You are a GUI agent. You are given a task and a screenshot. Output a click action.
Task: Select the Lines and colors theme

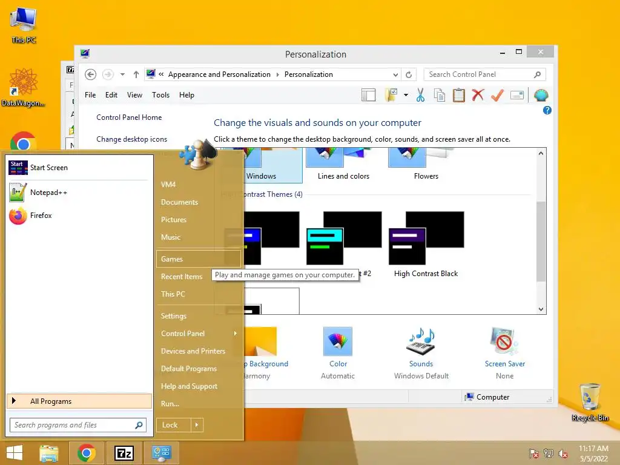click(x=343, y=165)
